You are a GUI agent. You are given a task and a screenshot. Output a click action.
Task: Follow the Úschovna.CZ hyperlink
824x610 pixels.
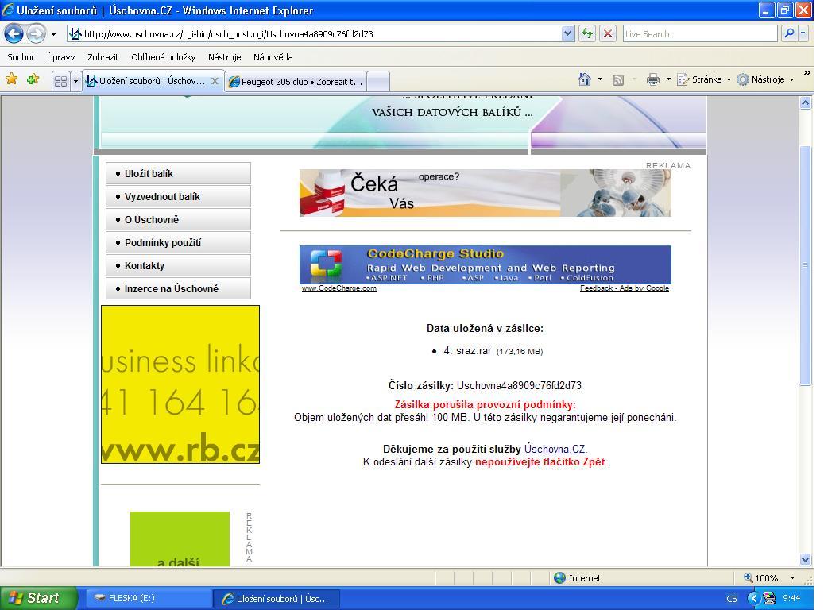[x=555, y=449]
